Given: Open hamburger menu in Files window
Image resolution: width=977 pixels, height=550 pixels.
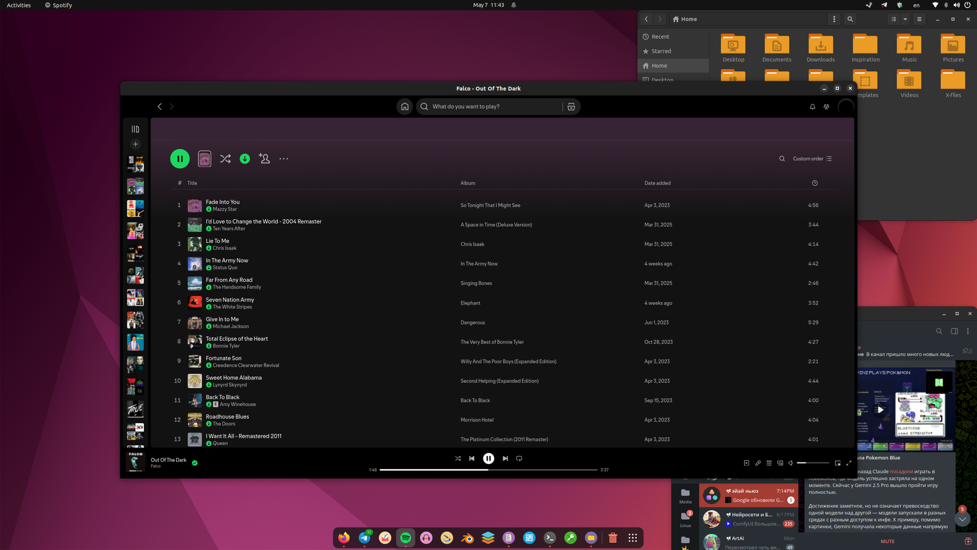Looking at the screenshot, I should 919,19.
